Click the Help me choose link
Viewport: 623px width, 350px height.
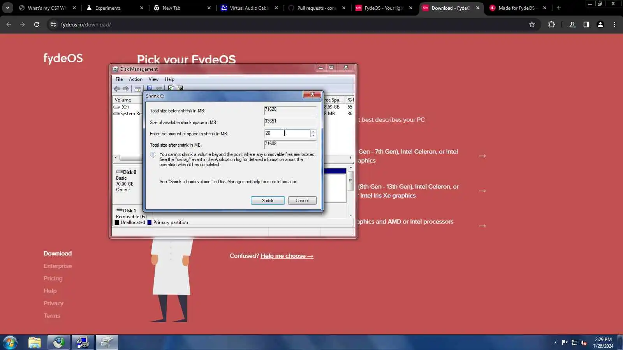pyautogui.click(x=287, y=256)
